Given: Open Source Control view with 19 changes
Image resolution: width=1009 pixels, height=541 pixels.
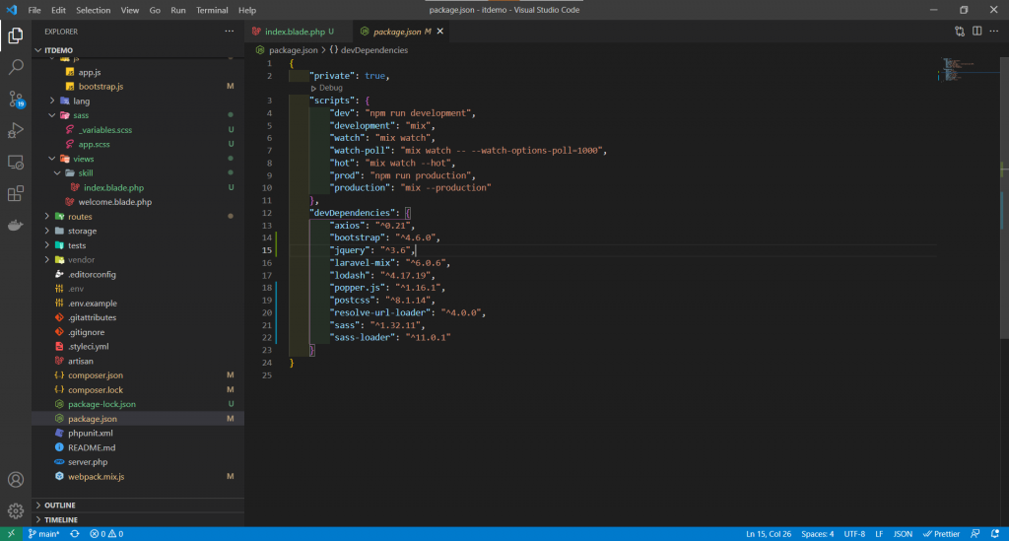Looking at the screenshot, I should 16,100.
